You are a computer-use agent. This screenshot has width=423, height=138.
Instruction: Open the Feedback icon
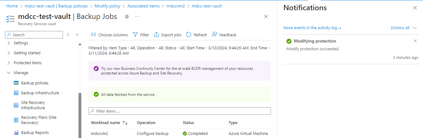tap(214, 35)
